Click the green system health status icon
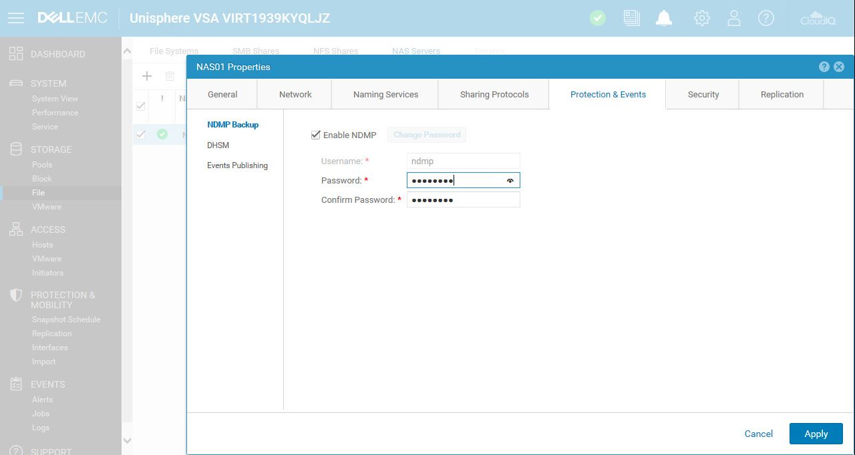Image resolution: width=855 pixels, height=455 pixels. point(598,18)
